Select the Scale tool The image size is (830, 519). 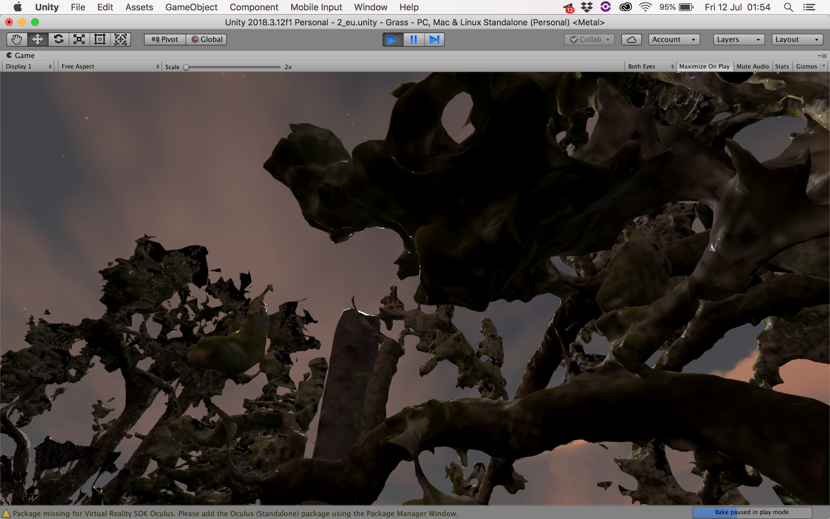click(x=79, y=40)
